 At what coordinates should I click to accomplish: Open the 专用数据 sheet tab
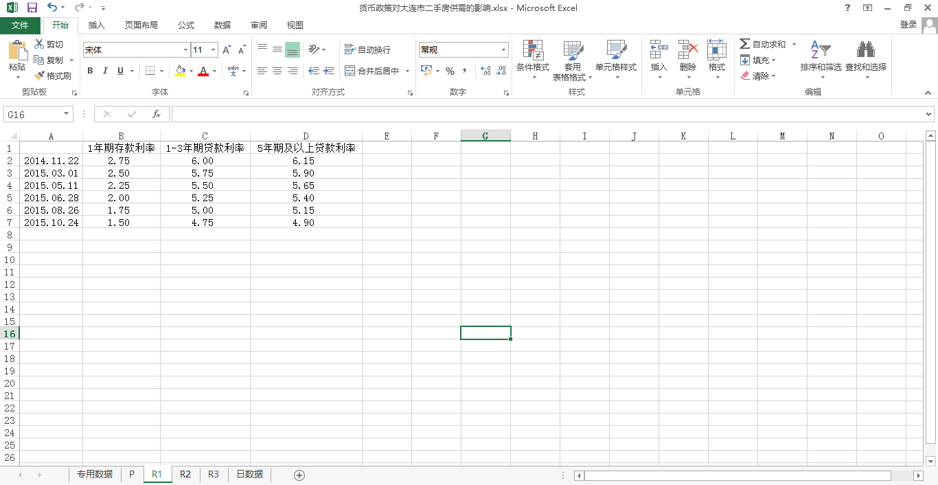(95, 474)
